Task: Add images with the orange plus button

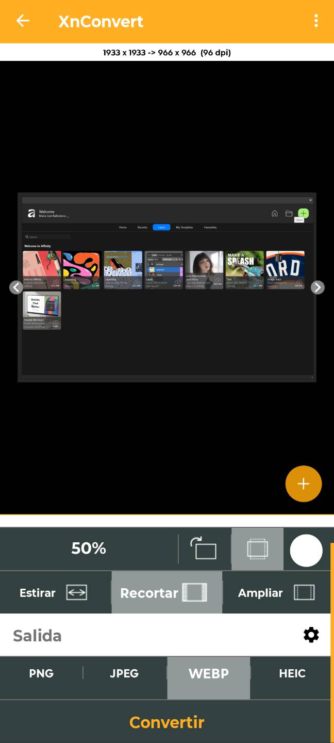Action: [x=304, y=484]
